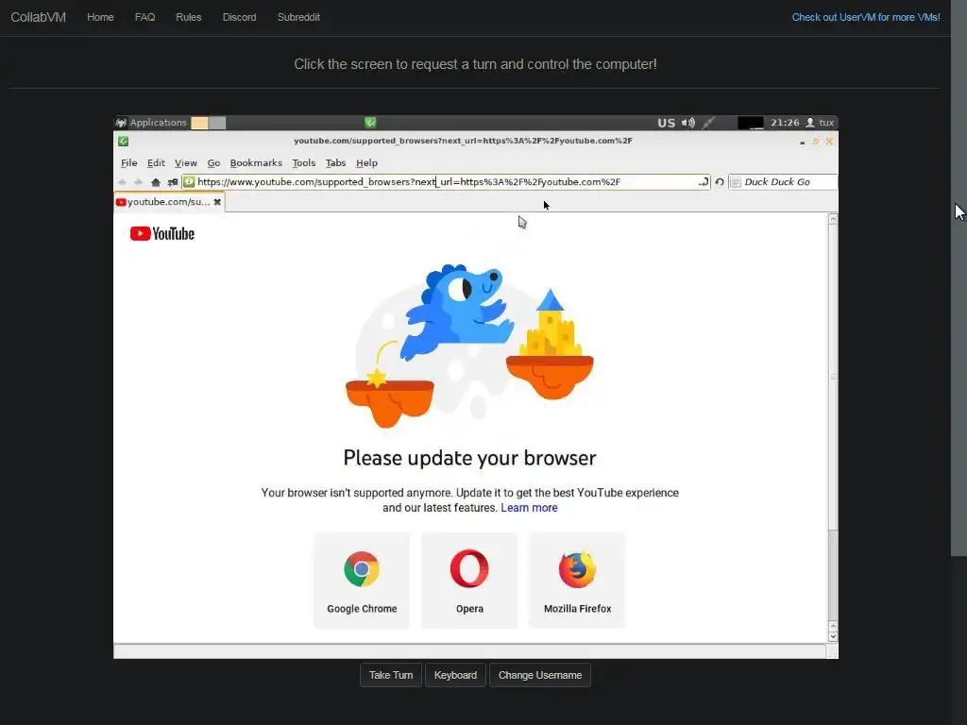Screen dimensions: 967x725
Task: Click the Take Turn button
Action: coord(391,675)
